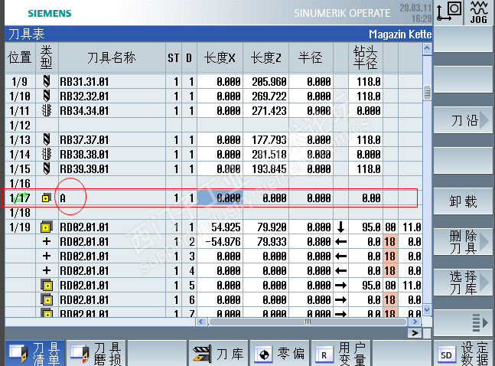The width and height of the screenshot is (495, 366).
Task: Click the horizontal scrollbar thumb
Action: pyautogui.click(x=308, y=322)
